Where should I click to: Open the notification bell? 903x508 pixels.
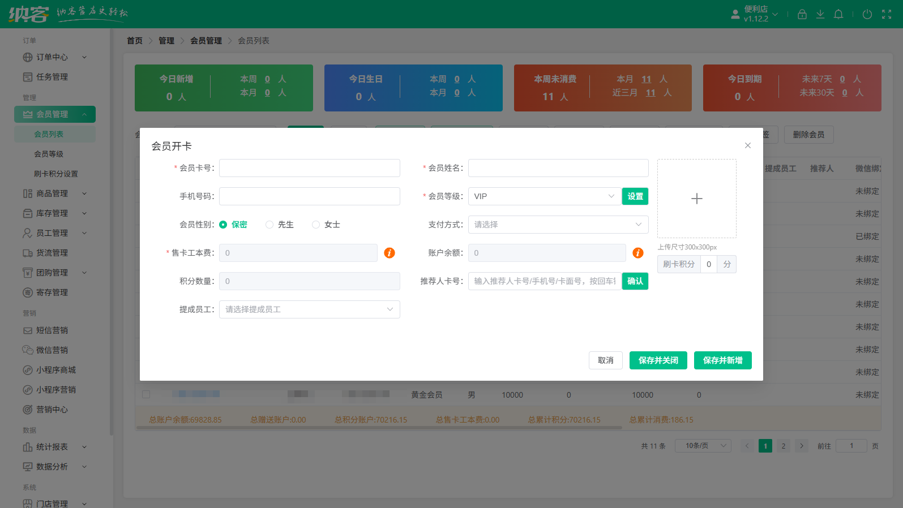click(x=838, y=15)
